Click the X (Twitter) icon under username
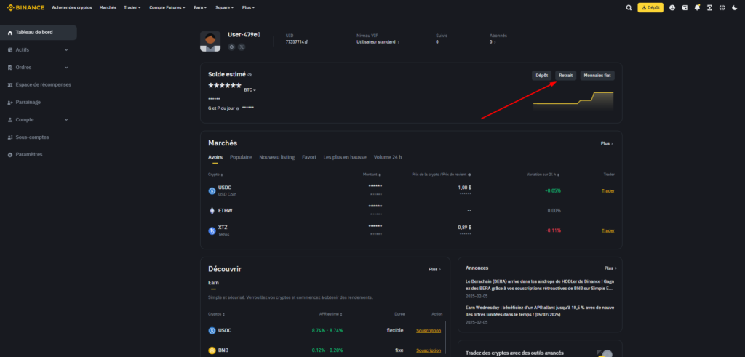This screenshot has width=745, height=357. click(242, 47)
